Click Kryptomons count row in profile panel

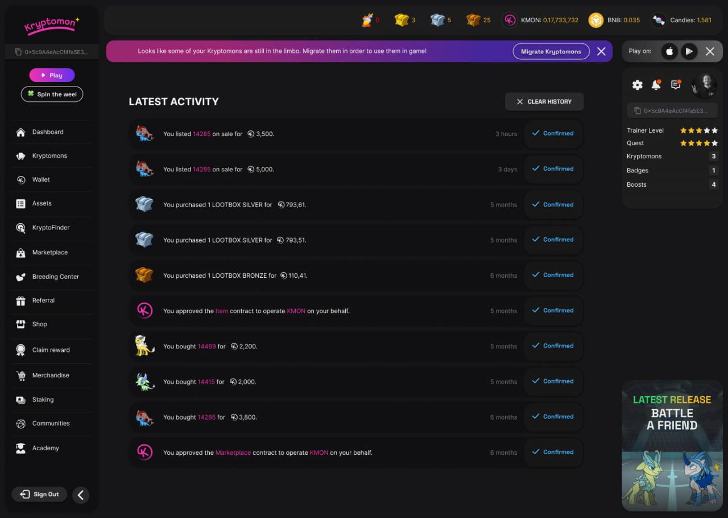click(672, 157)
